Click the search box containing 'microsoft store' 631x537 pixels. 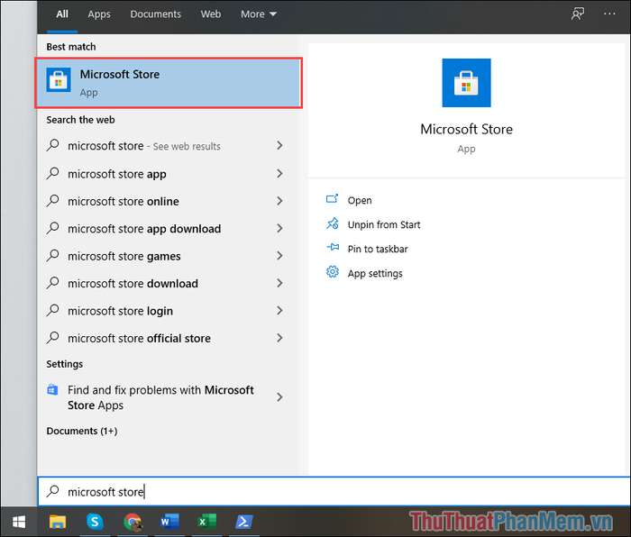(x=334, y=492)
